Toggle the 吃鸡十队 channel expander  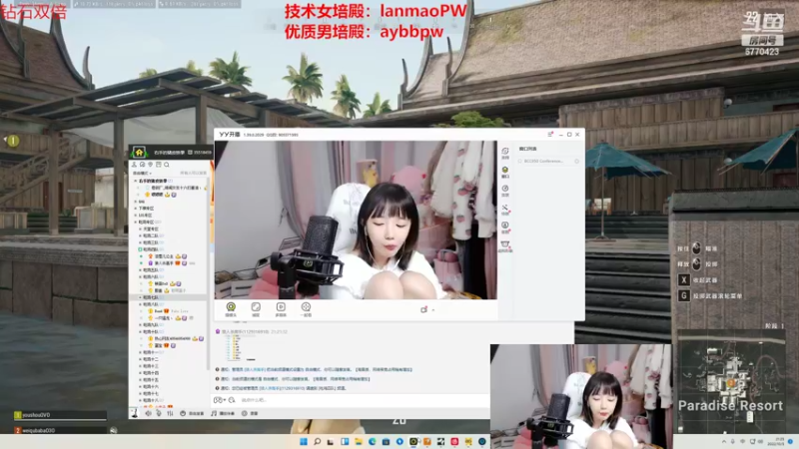tap(140, 331)
